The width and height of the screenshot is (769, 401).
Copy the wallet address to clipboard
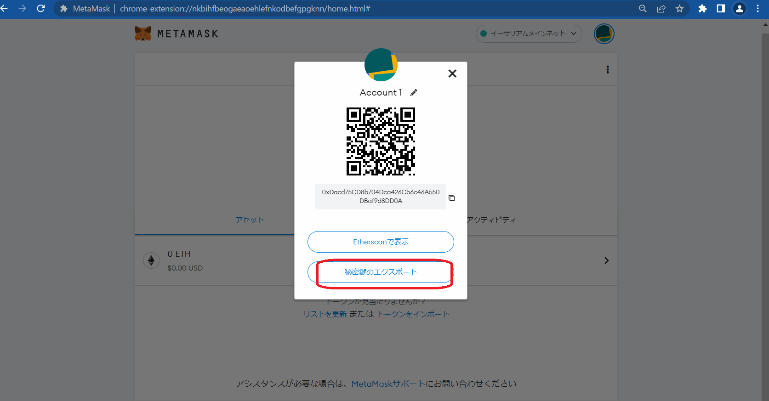click(x=452, y=198)
